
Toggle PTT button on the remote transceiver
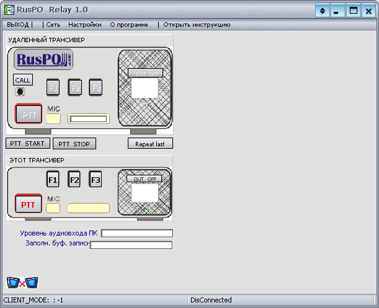coord(28,115)
